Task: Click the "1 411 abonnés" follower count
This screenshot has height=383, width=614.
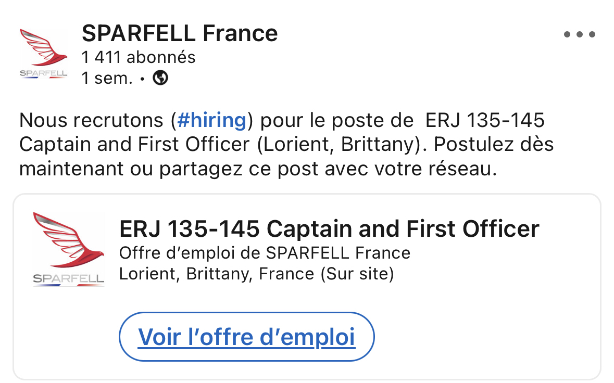Action: (x=139, y=57)
